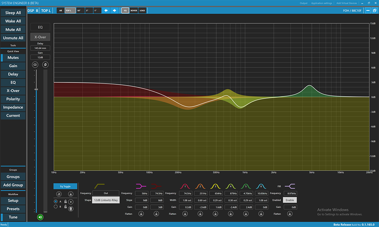This screenshot has height=227, width=379.
Task: Open Application settings in top menu
Action: point(321,3)
